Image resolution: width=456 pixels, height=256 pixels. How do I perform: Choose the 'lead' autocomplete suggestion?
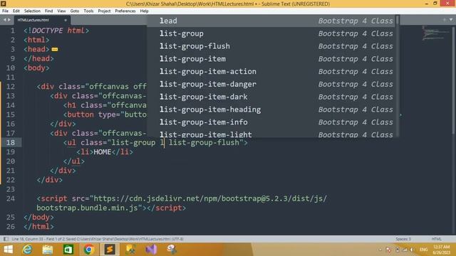tap(271, 21)
